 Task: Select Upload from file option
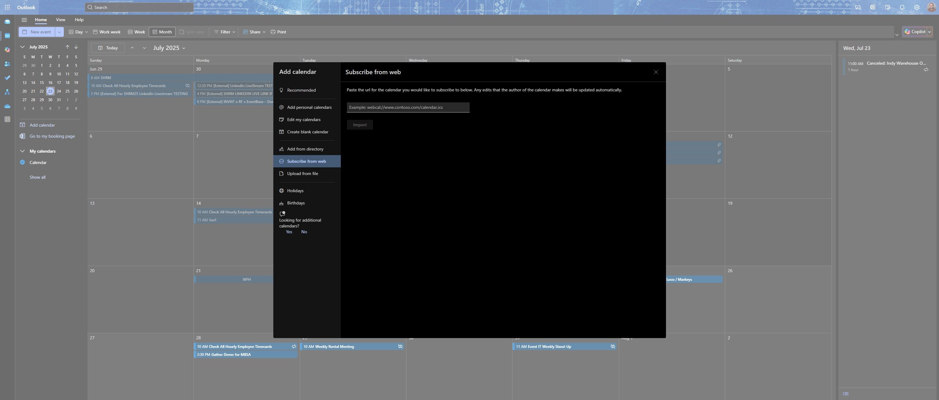click(302, 174)
